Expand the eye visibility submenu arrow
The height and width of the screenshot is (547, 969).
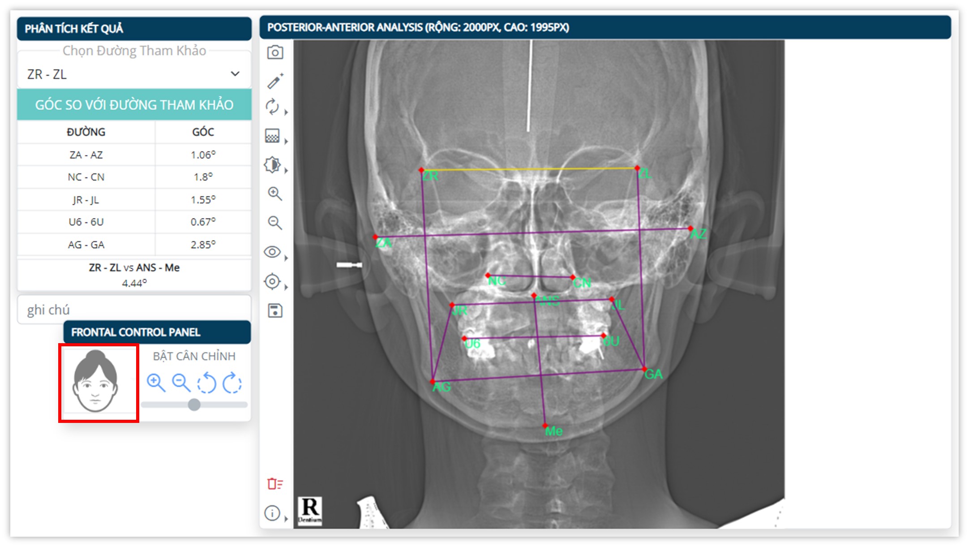tap(286, 258)
